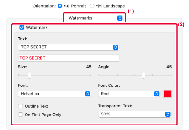The image size is (189, 130).
Task: Open the TOP SECRET text preset dropdown
Action: pos(68,47)
